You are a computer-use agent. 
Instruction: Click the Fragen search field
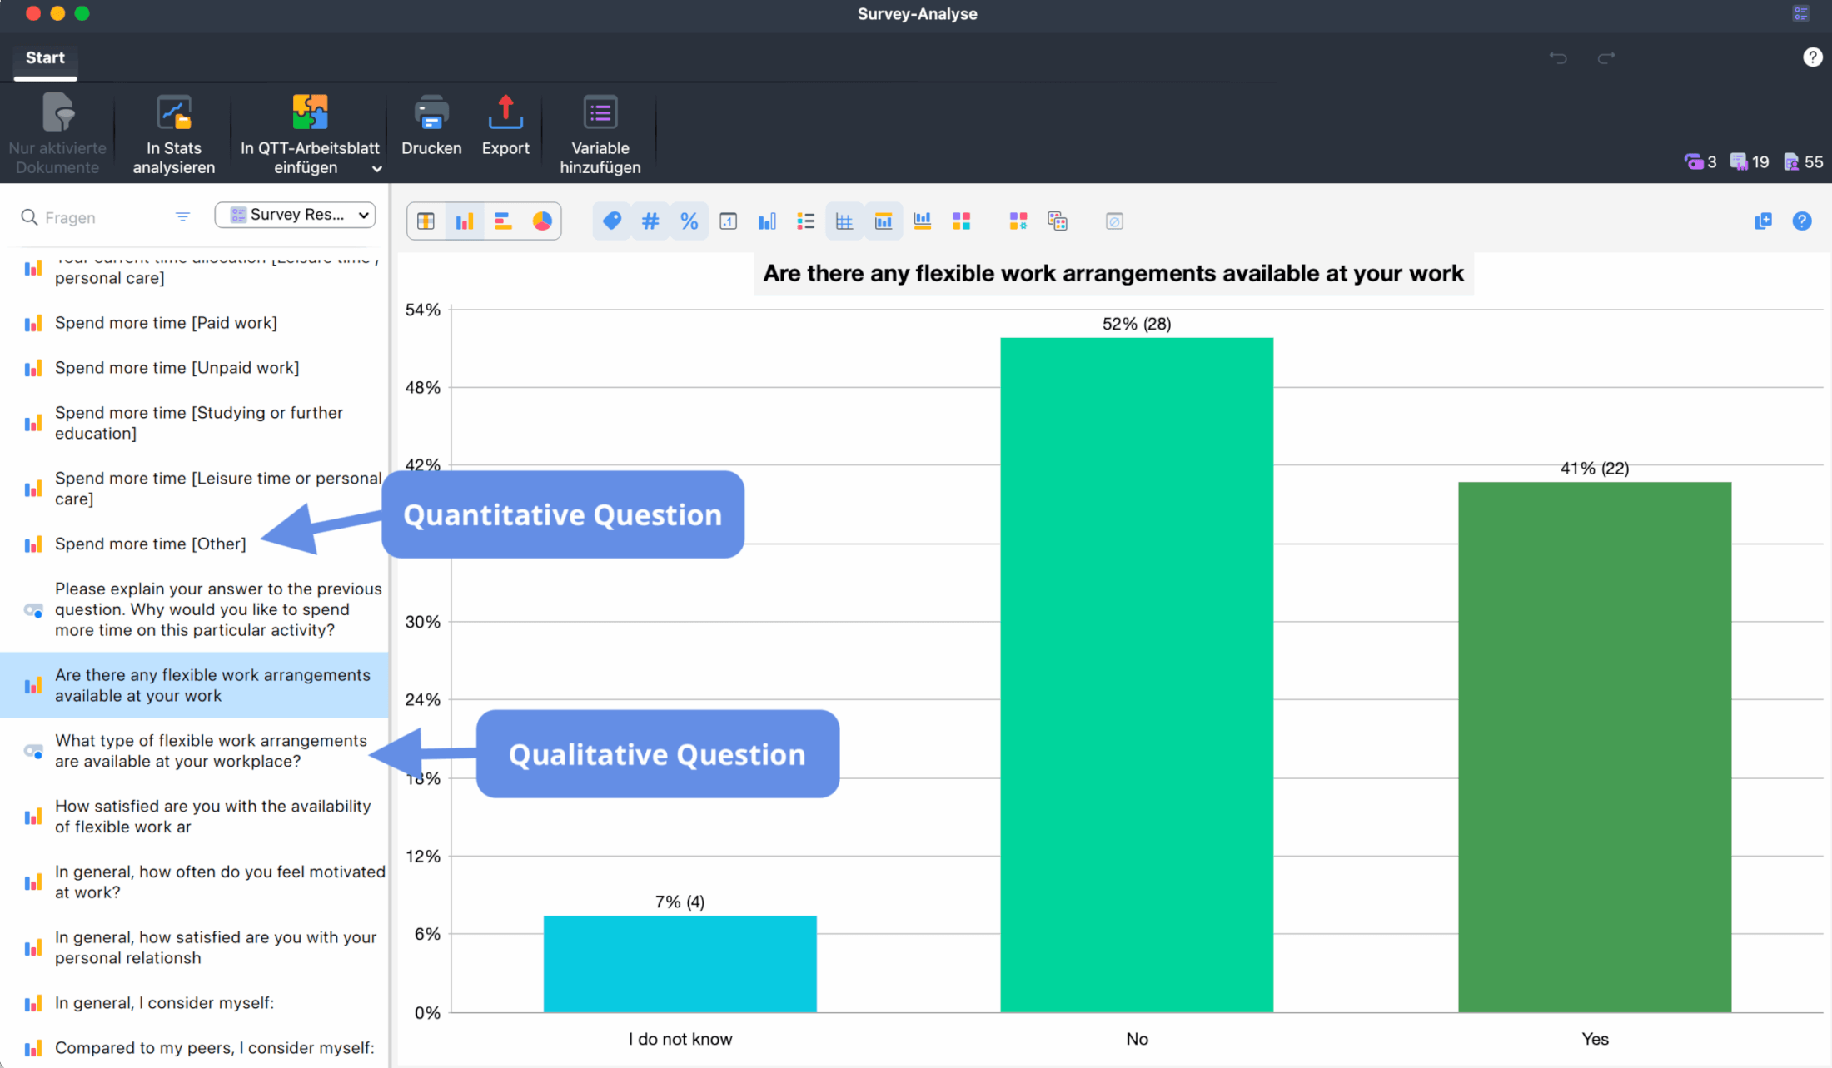coord(92,217)
